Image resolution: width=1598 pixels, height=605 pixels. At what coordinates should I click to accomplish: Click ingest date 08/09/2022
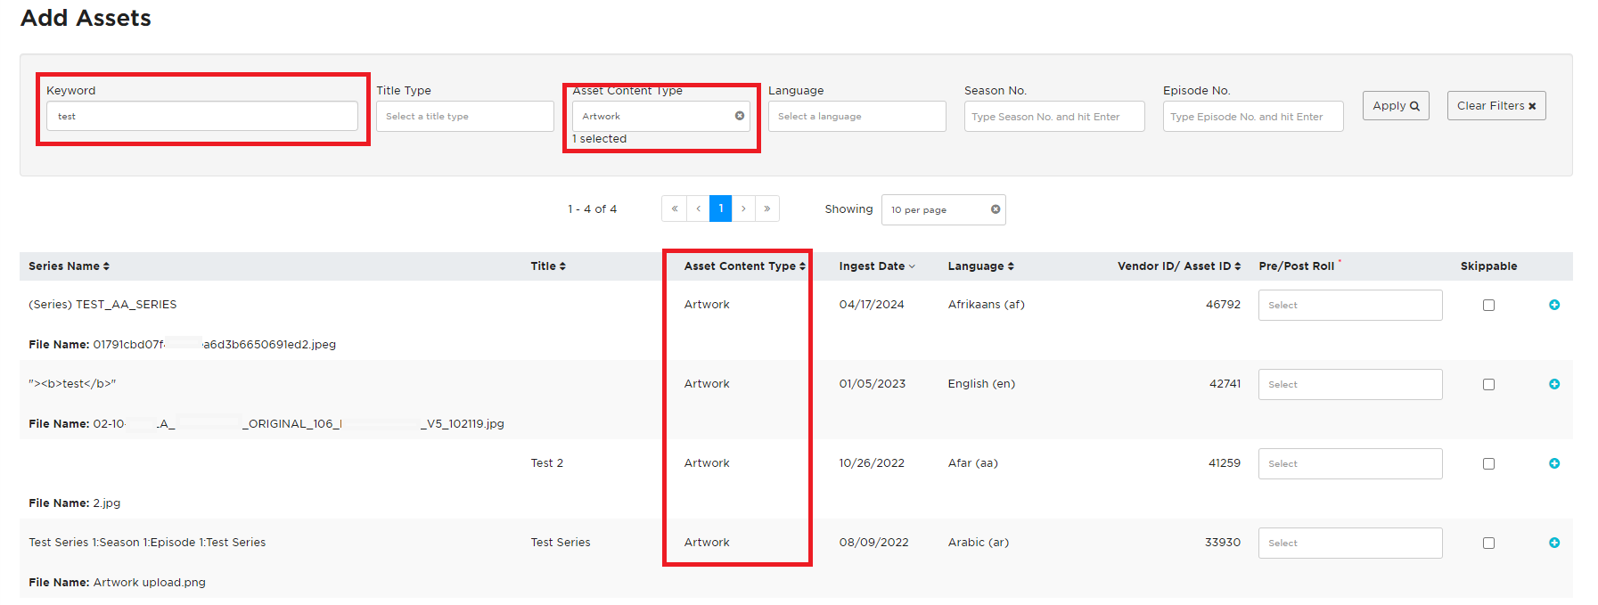[x=874, y=543]
